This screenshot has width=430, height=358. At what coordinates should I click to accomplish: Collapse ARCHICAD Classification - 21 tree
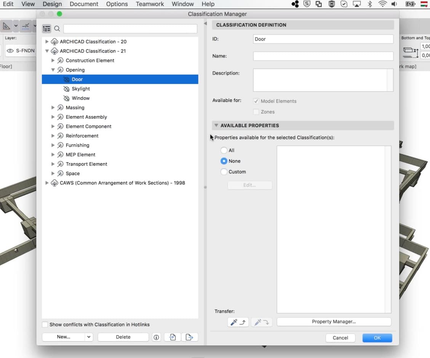[47, 51]
